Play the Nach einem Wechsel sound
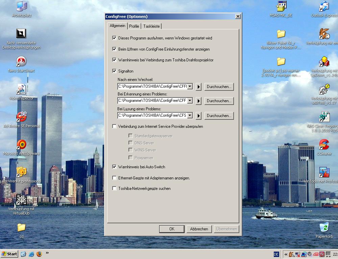This screenshot has width=338, height=259. (198, 87)
